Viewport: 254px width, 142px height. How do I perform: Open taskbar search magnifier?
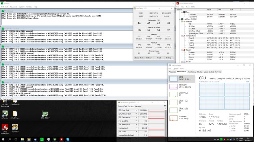point(9,139)
